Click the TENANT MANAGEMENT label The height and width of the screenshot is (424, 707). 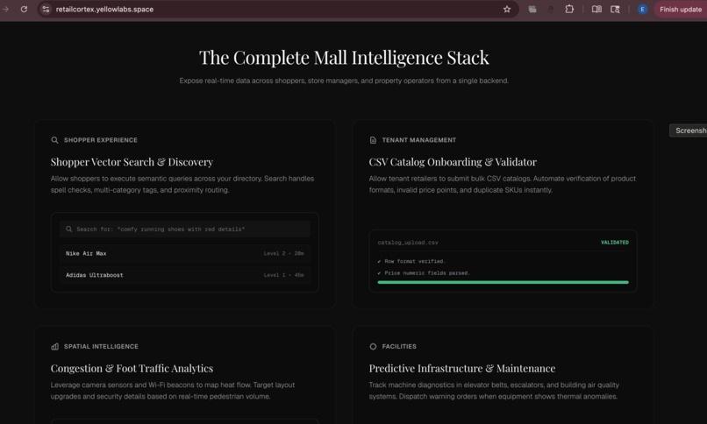pyautogui.click(x=419, y=140)
